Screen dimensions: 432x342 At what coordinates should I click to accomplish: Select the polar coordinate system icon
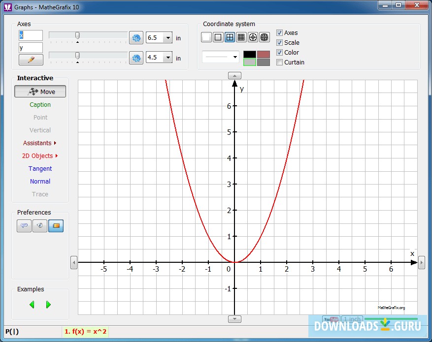tap(253, 37)
